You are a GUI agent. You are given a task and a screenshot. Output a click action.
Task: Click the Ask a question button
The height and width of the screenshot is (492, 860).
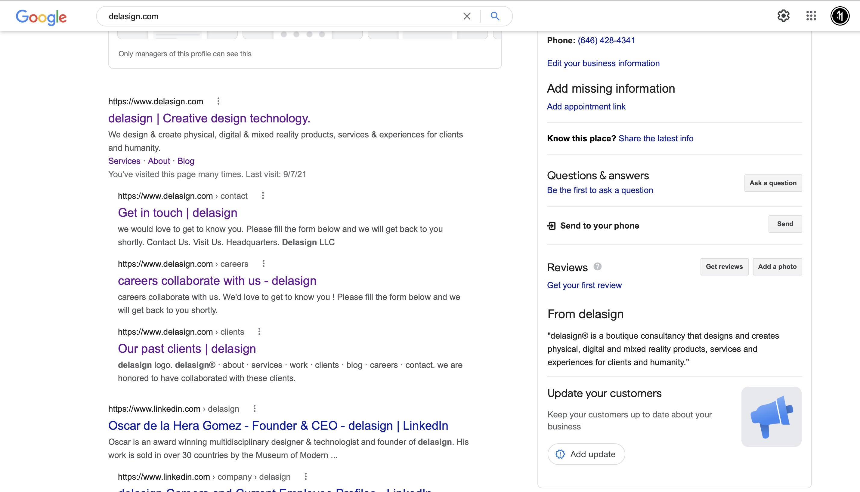pyautogui.click(x=773, y=183)
